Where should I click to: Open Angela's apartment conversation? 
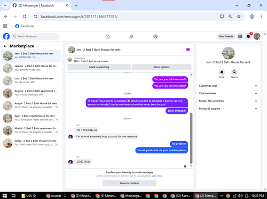click(x=32, y=93)
